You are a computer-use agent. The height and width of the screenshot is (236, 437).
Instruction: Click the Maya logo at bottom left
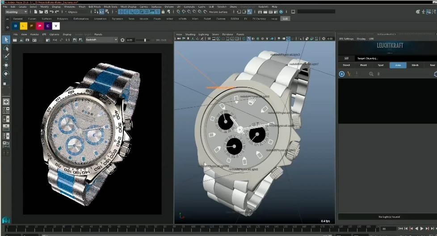point(6,220)
